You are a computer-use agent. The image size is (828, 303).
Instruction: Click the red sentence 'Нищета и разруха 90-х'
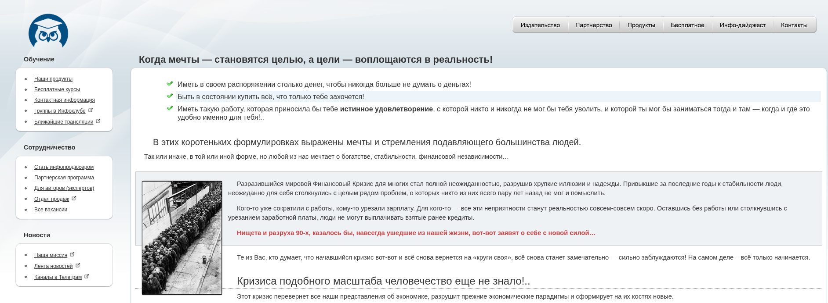pos(416,233)
